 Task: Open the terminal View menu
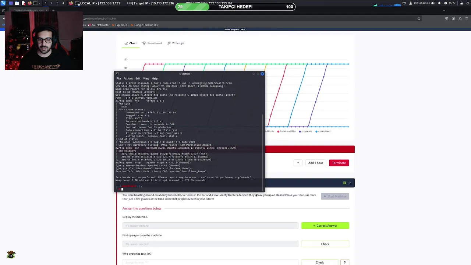146,78
